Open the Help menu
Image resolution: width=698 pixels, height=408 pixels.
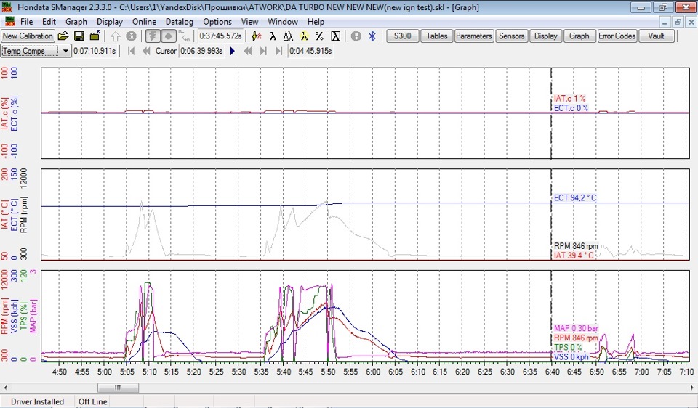tap(316, 21)
